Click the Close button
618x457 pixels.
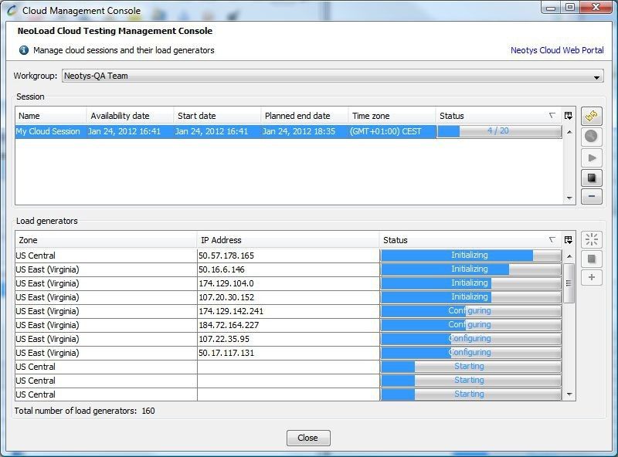(x=308, y=438)
